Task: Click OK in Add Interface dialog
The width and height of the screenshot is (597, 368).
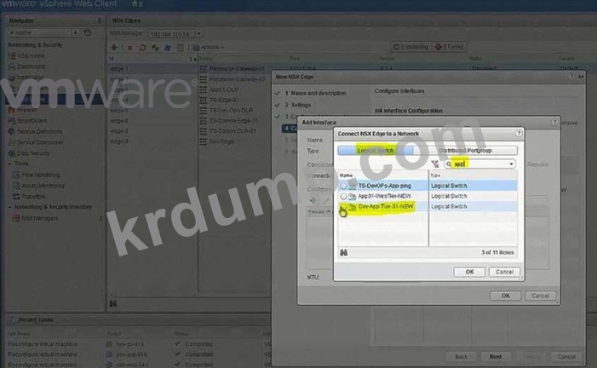Action: point(505,296)
